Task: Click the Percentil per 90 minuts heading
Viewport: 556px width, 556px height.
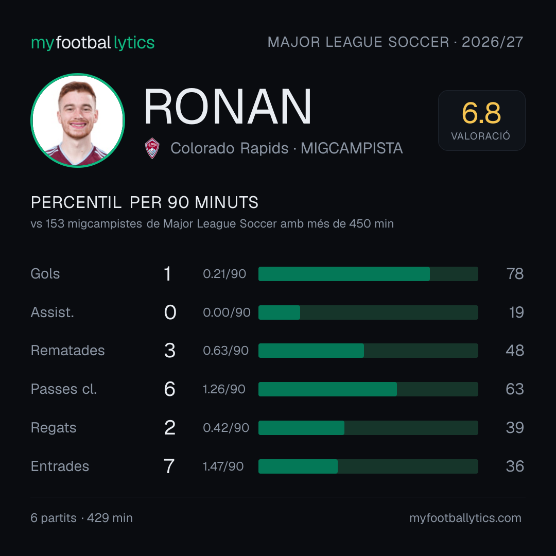Action: (x=144, y=202)
